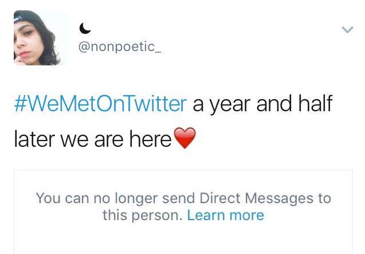This screenshot has width=365, height=254.
Task: Open the embedded Direct Messages screenshot
Action: point(183,211)
